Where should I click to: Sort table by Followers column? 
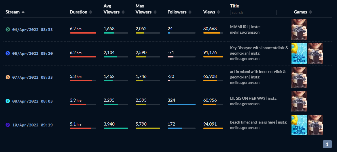click(x=190, y=12)
